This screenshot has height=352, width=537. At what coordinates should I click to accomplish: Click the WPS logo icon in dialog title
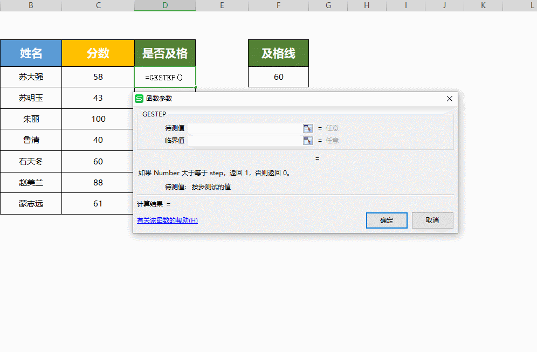tap(139, 99)
